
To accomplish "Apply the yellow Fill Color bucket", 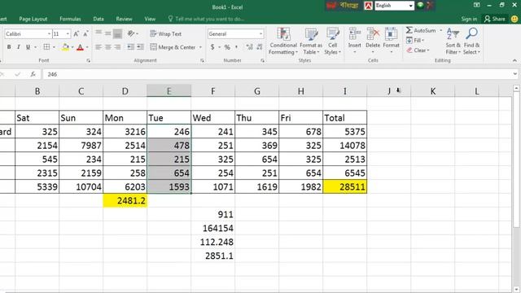I will point(65,47).
